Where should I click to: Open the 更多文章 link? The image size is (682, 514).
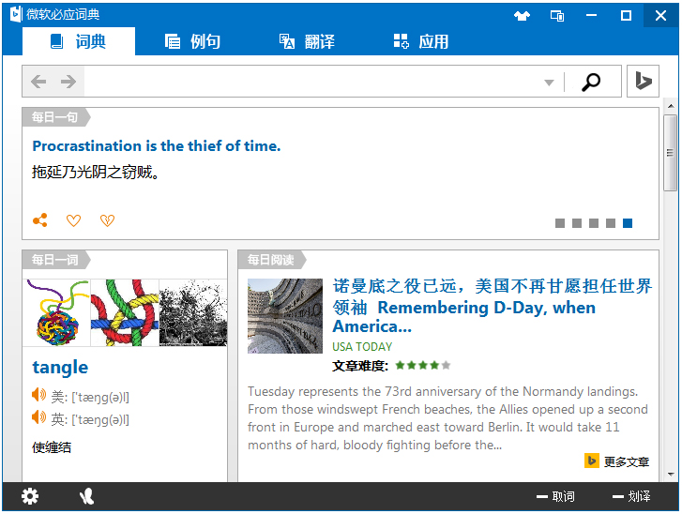click(x=617, y=461)
